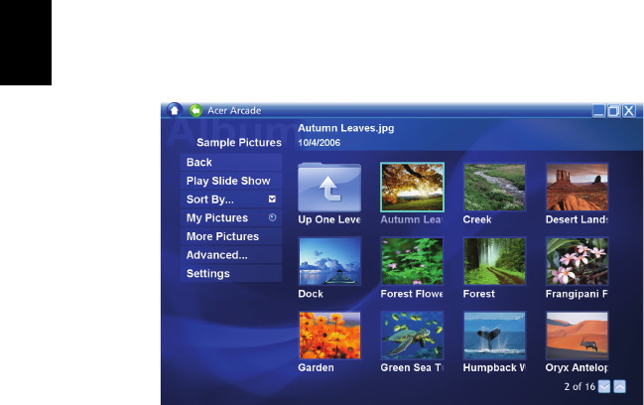Viewport: 644px width, 405px height.
Task: Open More Pictures
Action: [x=231, y=236]
